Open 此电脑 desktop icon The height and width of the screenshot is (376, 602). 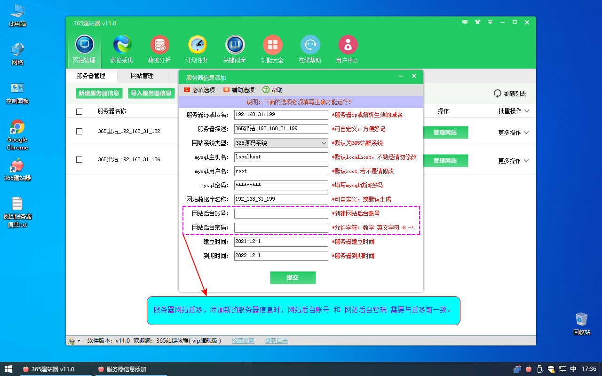click(17, 15)
